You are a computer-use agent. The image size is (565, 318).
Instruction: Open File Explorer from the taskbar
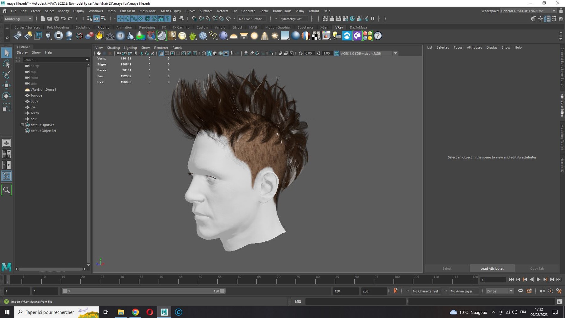(121, 312)
